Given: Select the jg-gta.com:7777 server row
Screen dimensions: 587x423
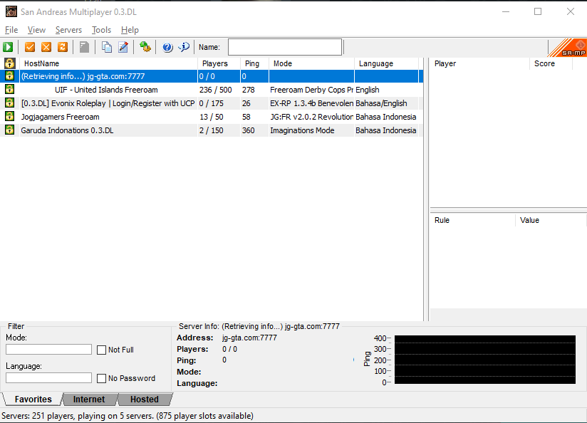Looking at the screenshot, I should coord(212,76).
